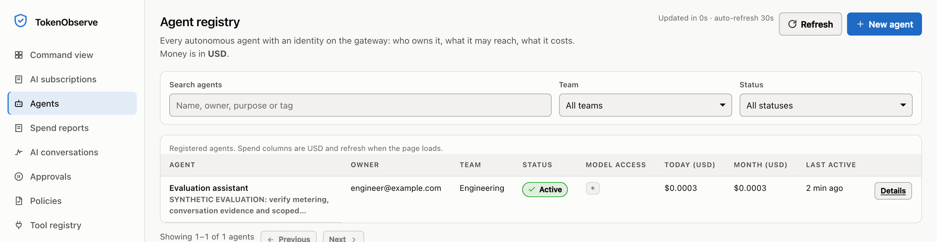Click the Approvals pause-circle icon
Image resolution: width=937 pixels, height=242 pixels.
[x=18, y=177]
